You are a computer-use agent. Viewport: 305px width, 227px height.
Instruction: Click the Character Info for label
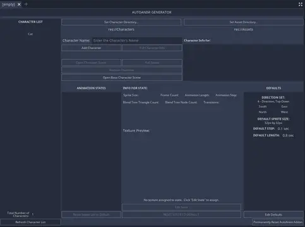tap(197, 40)
